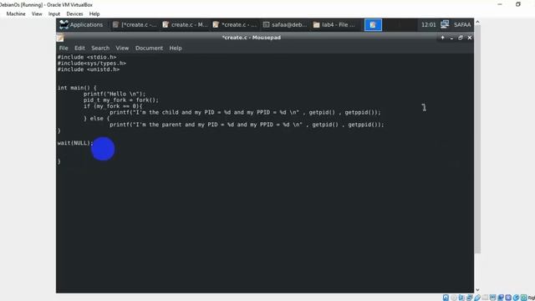Click the highlighted blue Mousepad taskbar icon
The width and height of the screenshot is (535, 301).
(373, 24)
